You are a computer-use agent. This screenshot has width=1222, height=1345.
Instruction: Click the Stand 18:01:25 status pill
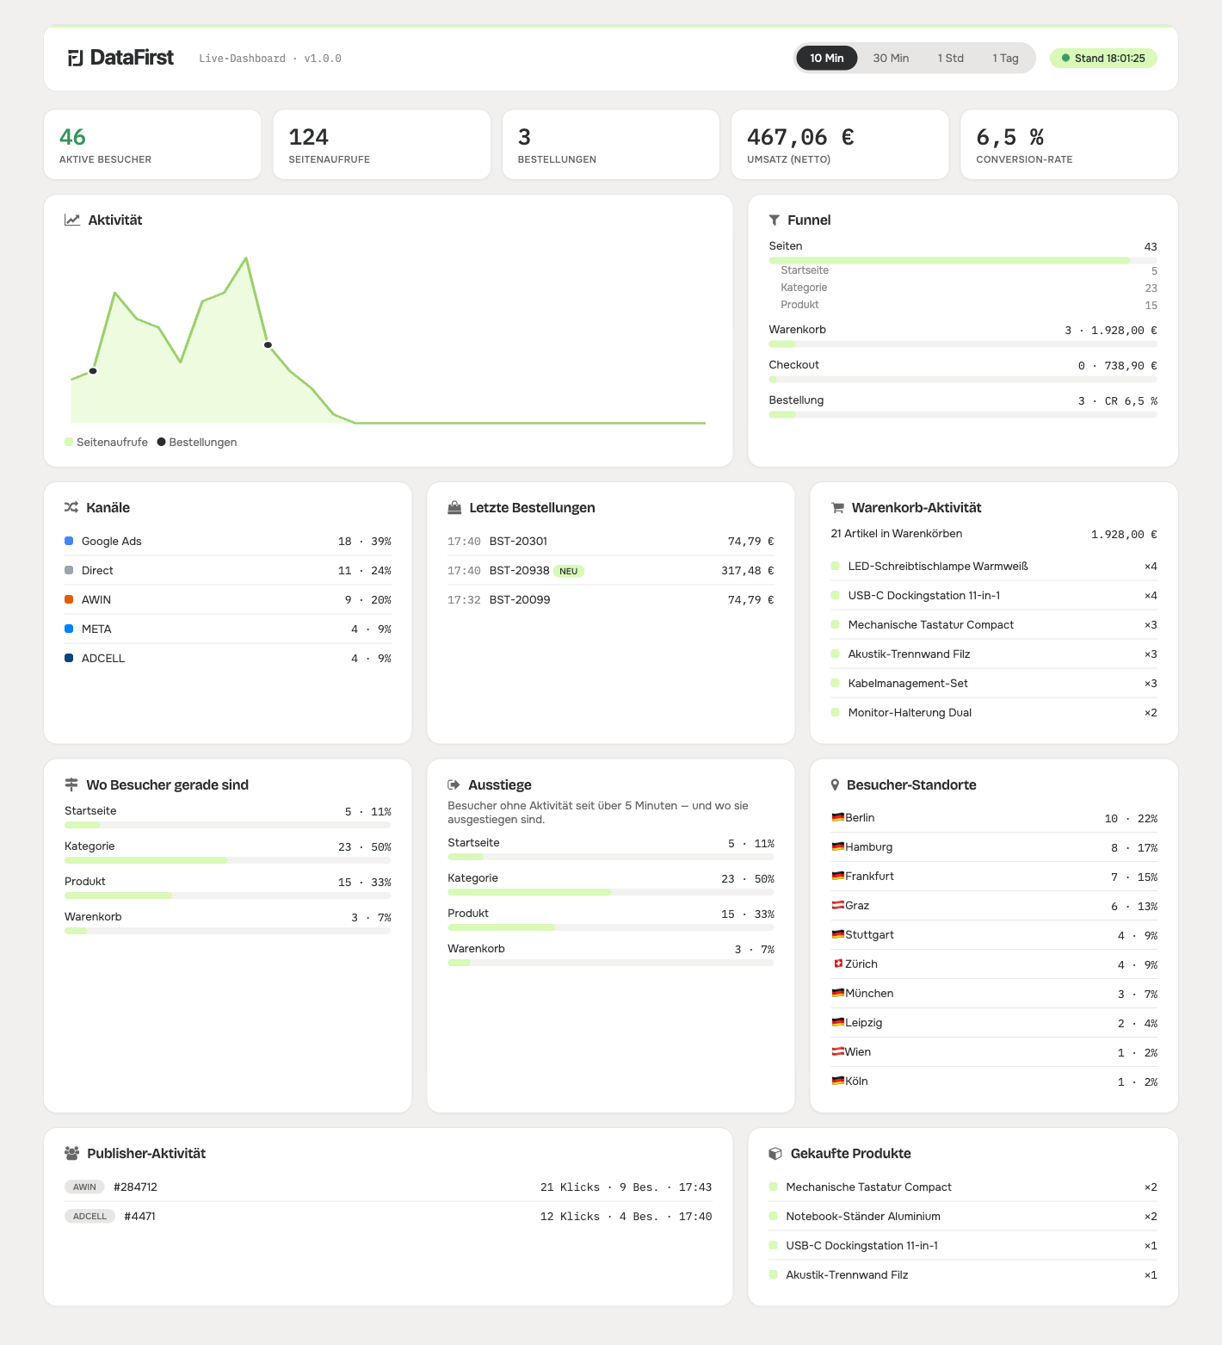[1103, 59]
